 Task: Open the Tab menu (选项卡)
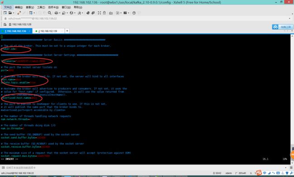point(53,7)
